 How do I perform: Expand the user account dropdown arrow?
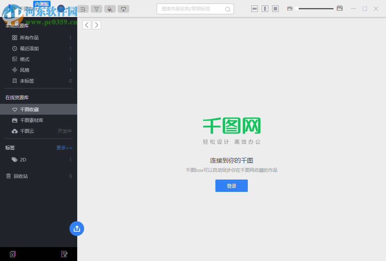tap(67, 9)
